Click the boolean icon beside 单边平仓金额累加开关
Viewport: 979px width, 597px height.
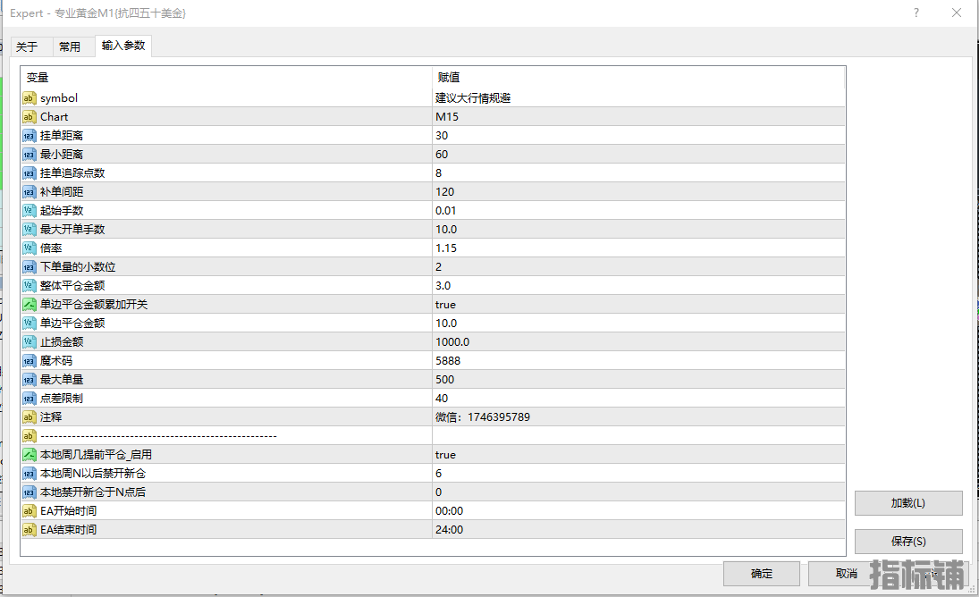pos(30,305)
